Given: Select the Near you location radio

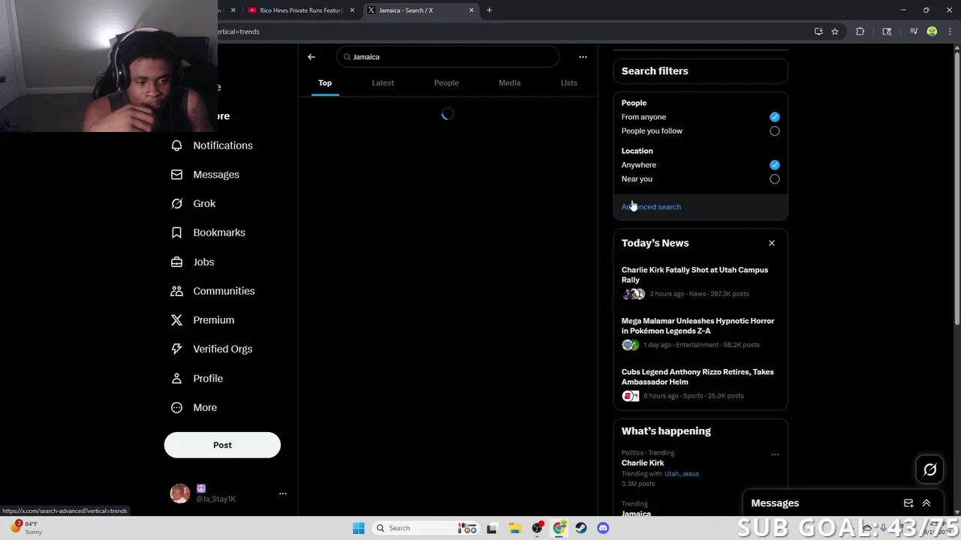Looking at the screenshot, I should [774, 179].
